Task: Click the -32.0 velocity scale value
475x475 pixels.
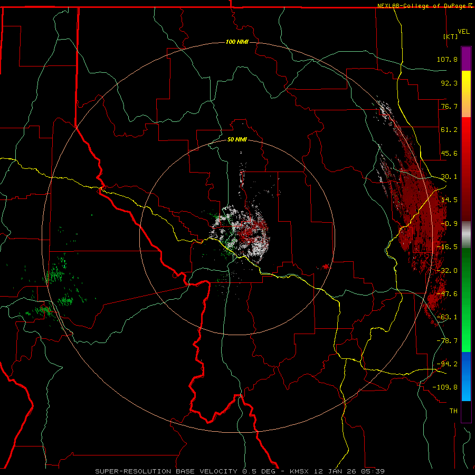Action: [447, 271]
